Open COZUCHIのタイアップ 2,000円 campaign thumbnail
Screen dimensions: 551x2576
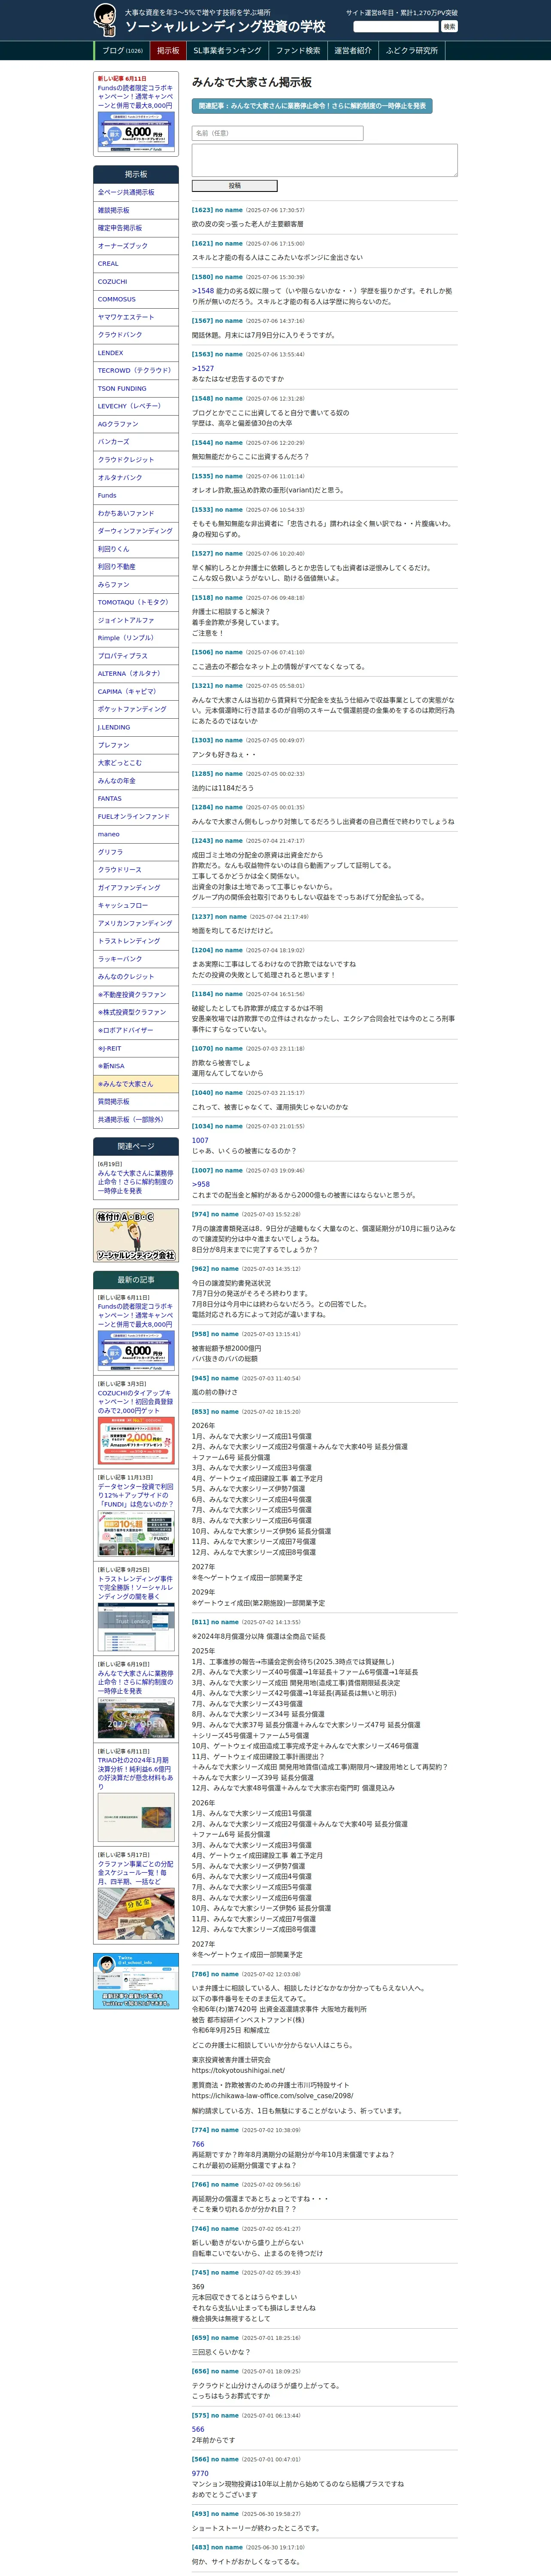point(136,1441)
